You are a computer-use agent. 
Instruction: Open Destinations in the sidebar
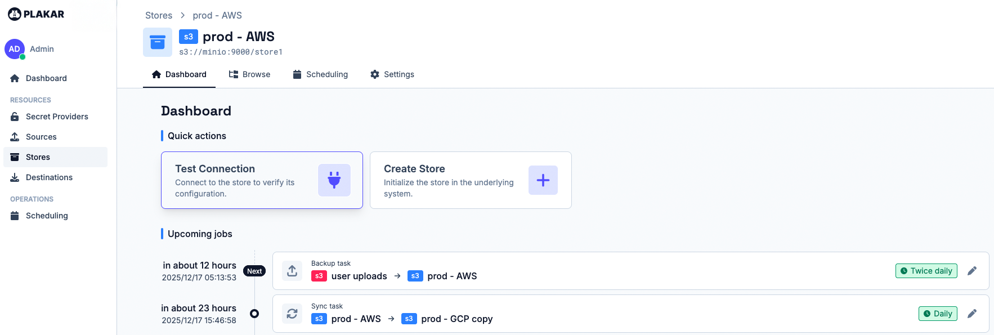point(55,177)
